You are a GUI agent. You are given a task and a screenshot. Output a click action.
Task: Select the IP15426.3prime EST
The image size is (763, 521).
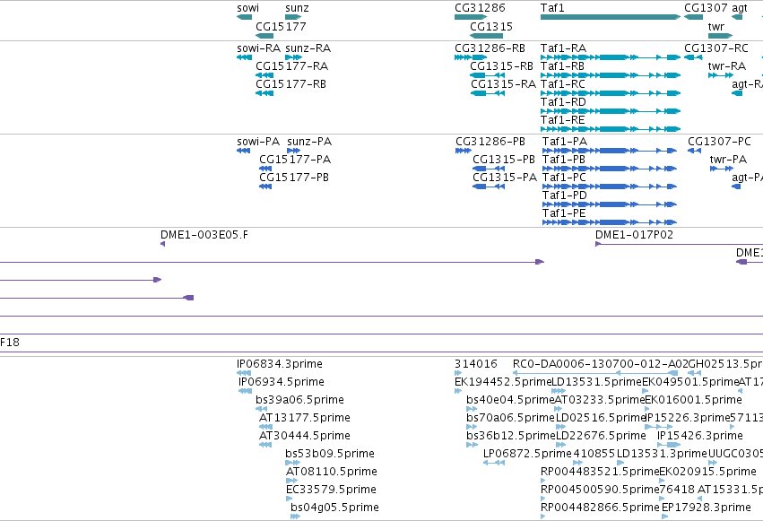(669, 445)
